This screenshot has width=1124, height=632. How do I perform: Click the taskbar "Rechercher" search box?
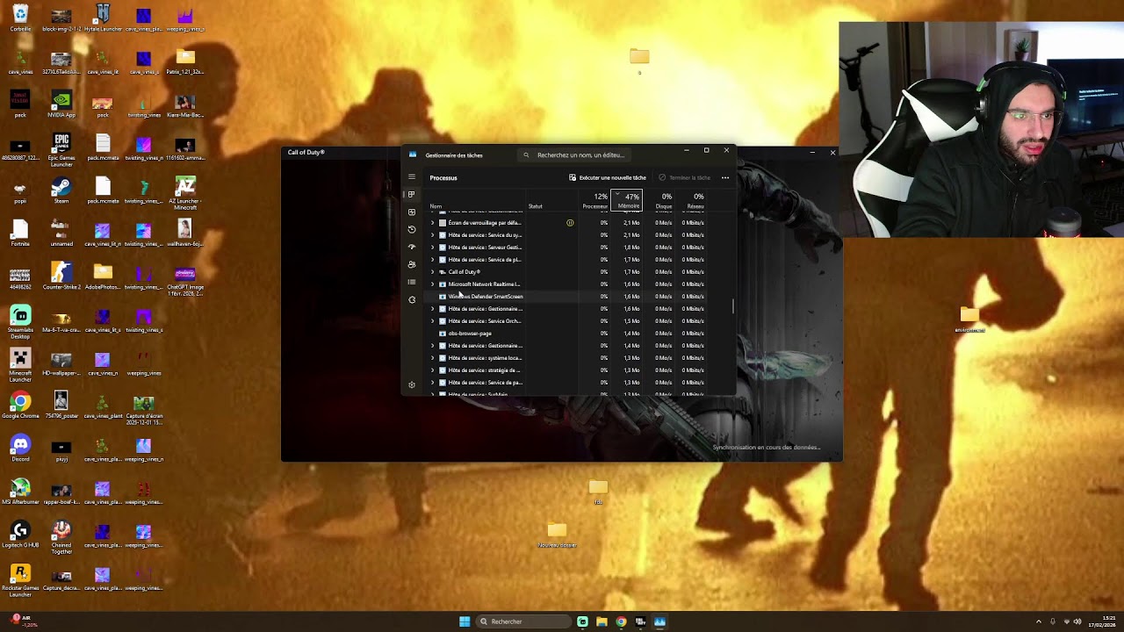point(523,621)
